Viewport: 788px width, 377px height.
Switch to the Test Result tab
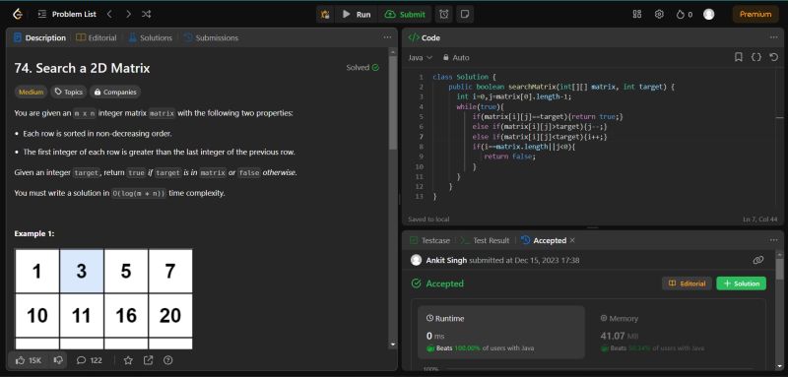tap(485, 240)
